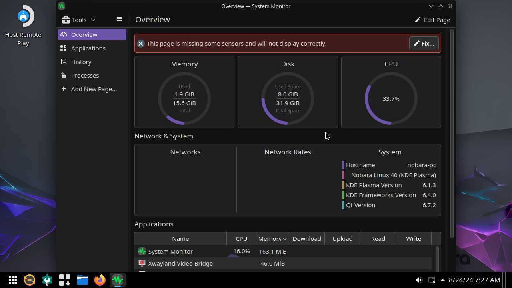Image resolution: width=512 pixels, height=288 pixels.
Task: Click the System Monitor application row icon
Action: (142, 251)
